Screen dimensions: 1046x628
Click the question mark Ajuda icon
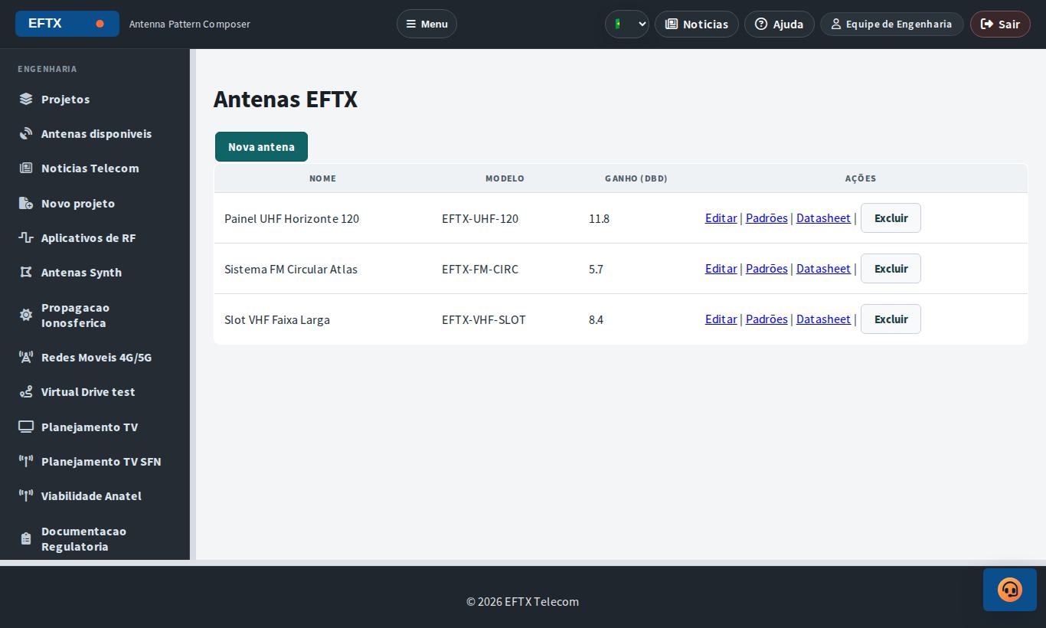tap(761, 24)
